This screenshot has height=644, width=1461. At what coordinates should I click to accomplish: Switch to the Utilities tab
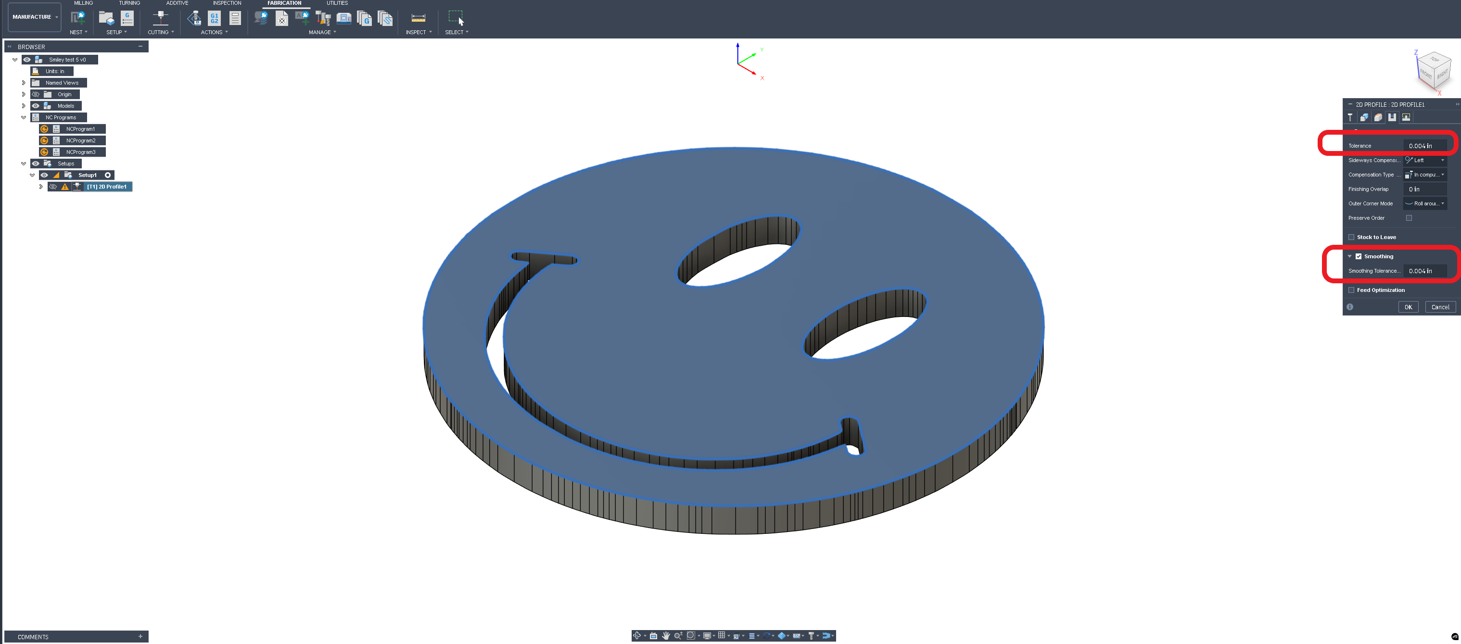pos(337,3)
